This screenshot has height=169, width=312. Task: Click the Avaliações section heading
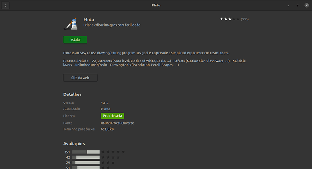pos(74,144)
